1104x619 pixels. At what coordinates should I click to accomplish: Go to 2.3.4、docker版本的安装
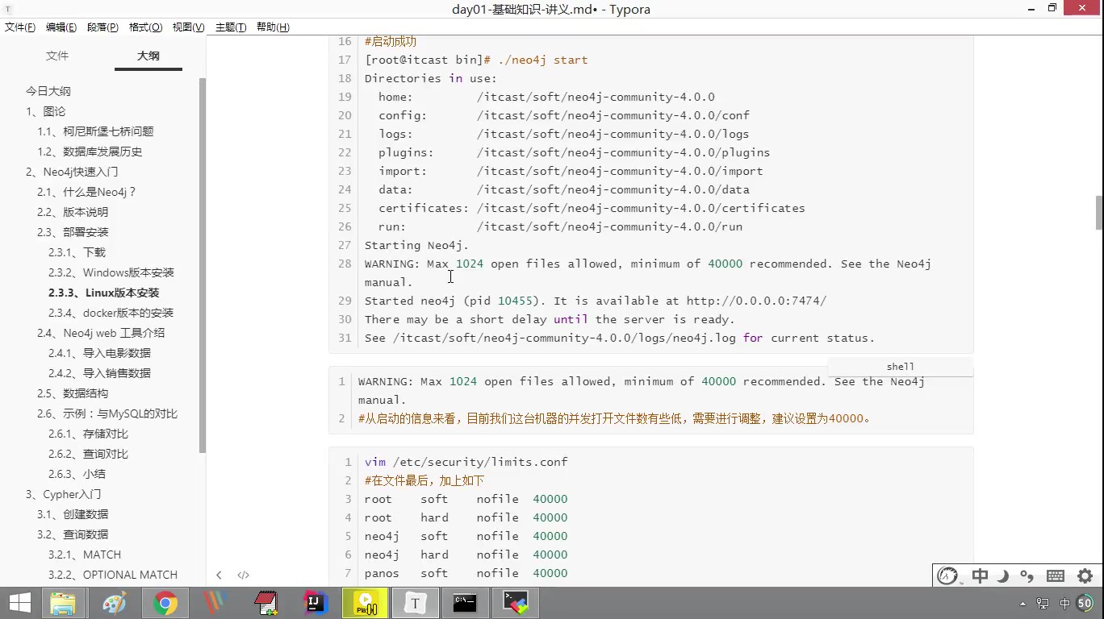[111, 313]
